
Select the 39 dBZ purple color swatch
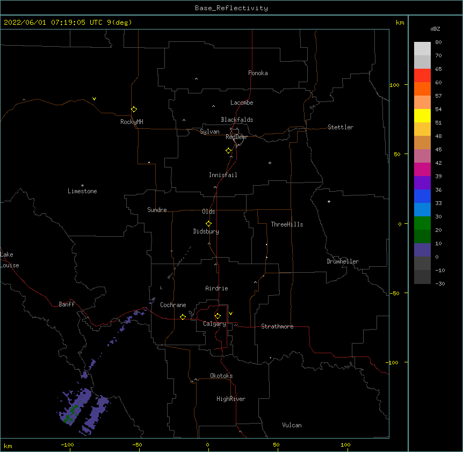[x=422, y=183]
